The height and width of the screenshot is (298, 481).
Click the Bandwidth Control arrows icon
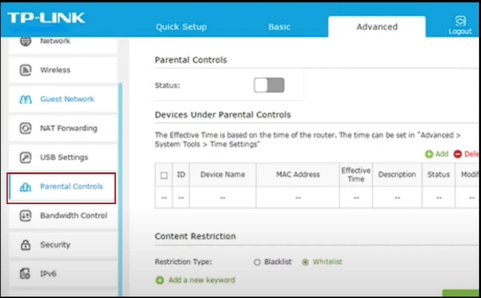(x=25, y=216)
